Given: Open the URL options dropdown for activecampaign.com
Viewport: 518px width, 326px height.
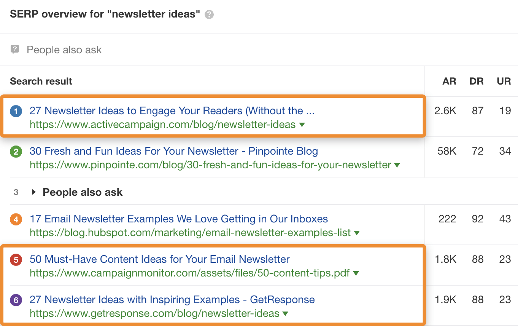Looking at the screenshot, I should tap(302, 125).
